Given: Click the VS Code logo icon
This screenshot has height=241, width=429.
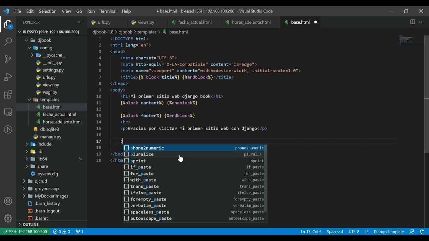Looking at the screenshot, I should point(6,11).
